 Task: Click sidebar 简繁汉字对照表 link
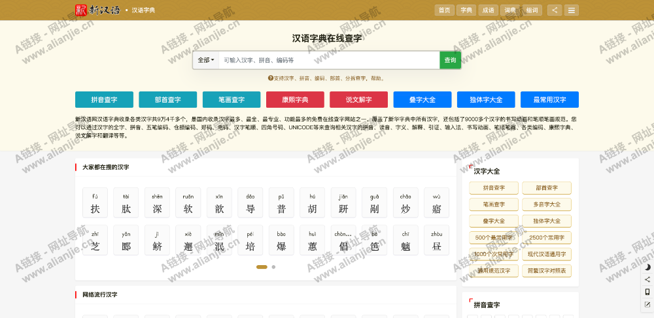point(547,271)
